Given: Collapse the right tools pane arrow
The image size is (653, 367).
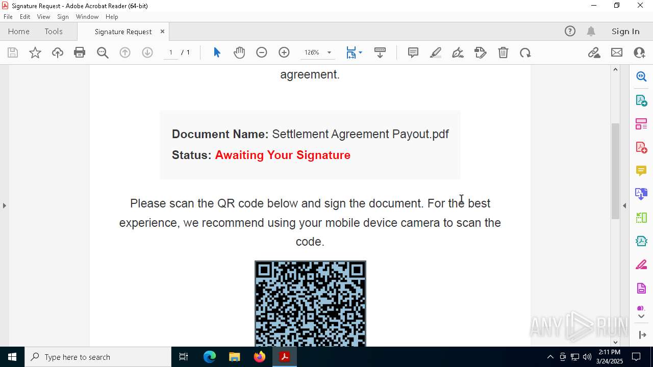Looking at the screenshot, I should [x=624, y=205].
